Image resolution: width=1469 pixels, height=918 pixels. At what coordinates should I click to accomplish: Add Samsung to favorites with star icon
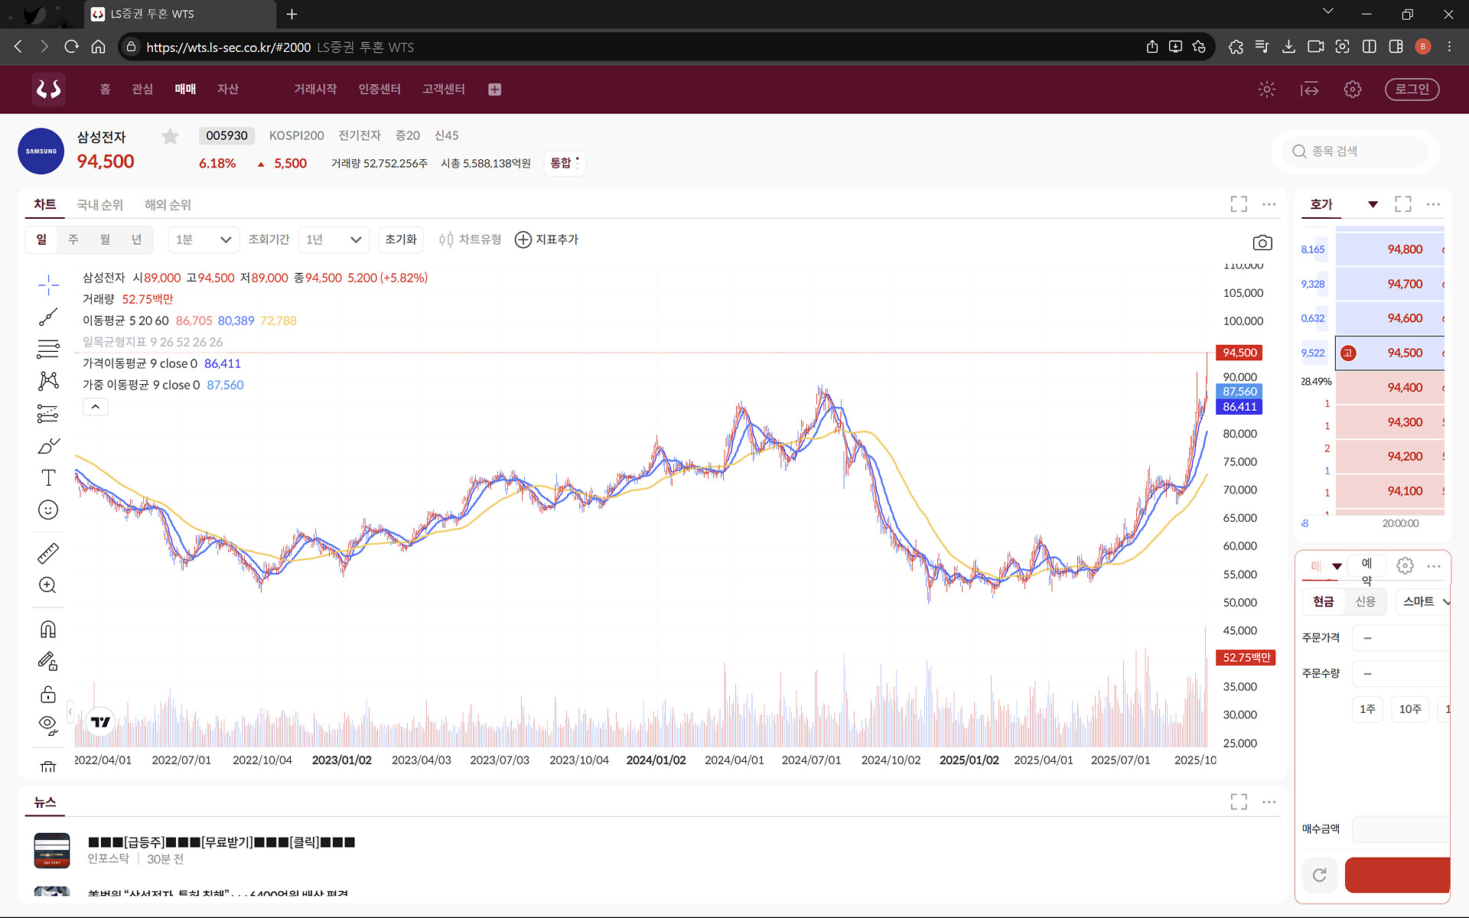click(170, 136)
